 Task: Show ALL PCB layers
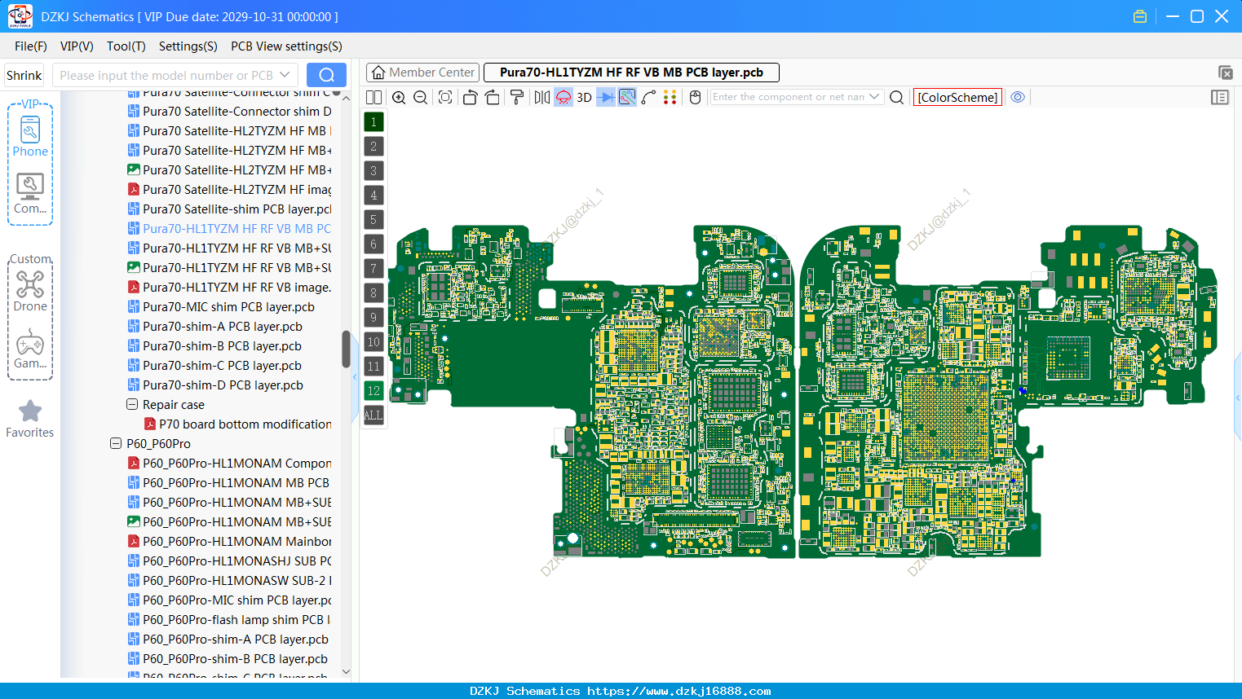373,415
